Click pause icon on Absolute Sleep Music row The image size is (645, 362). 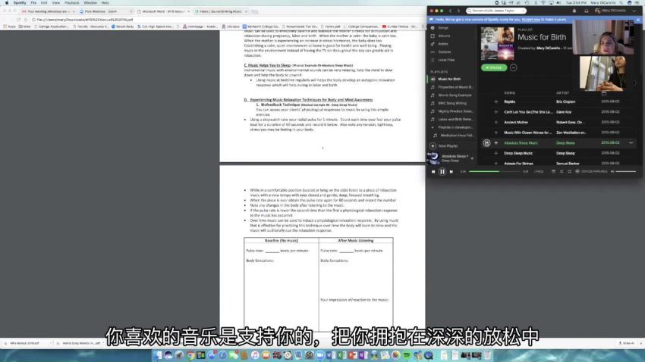(486, 143)
